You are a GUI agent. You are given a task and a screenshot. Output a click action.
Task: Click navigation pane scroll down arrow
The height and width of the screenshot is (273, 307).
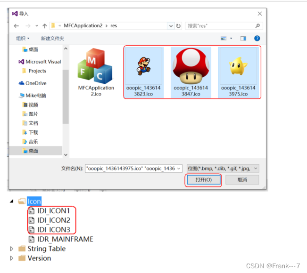tap(66, 155)
